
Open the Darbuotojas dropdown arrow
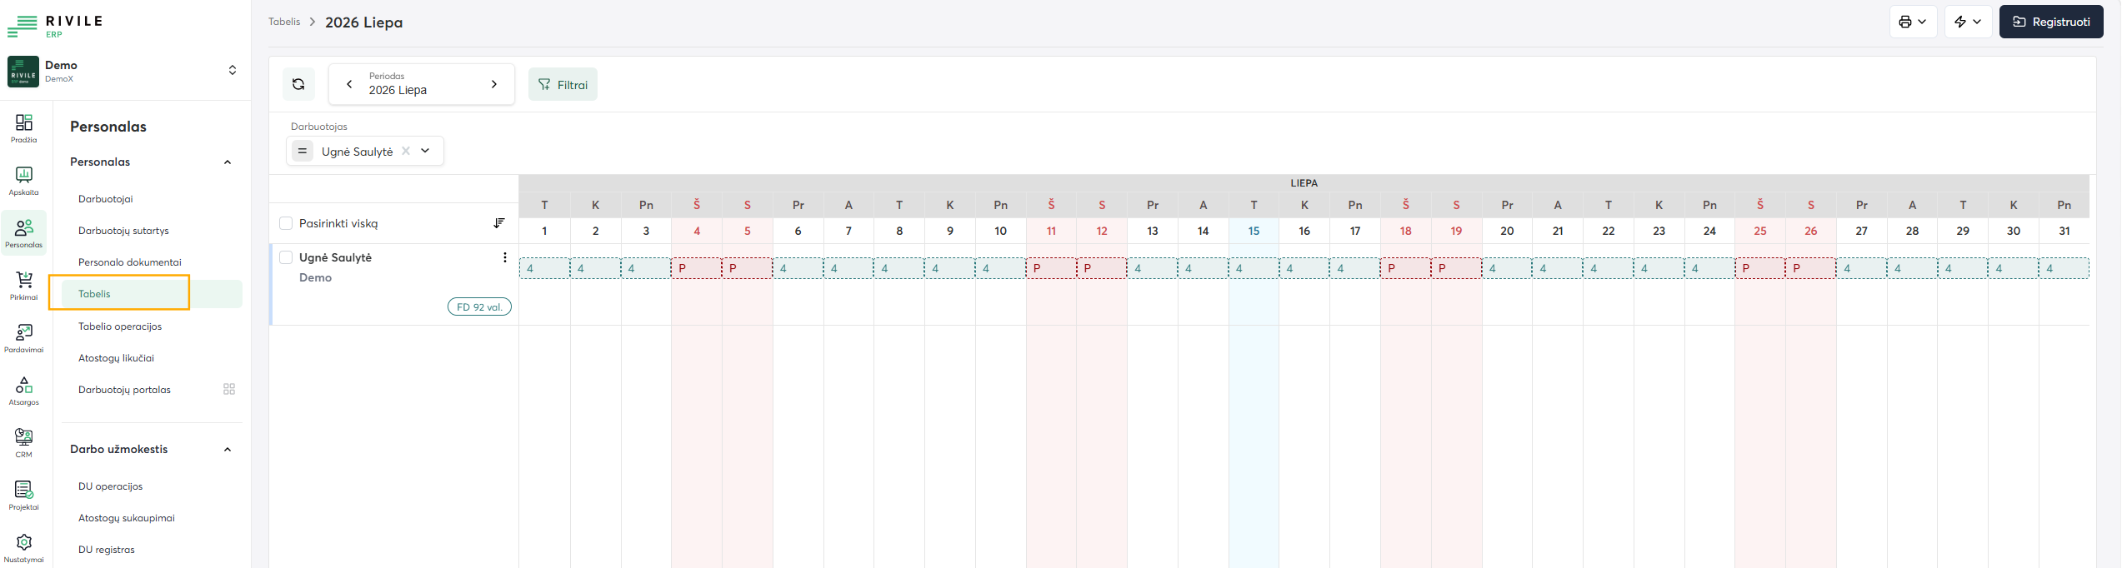(425, 151)
